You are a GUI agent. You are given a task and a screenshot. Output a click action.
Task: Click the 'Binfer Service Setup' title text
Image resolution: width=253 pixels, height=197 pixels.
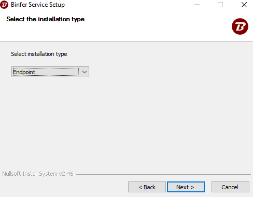pos(38,5)
